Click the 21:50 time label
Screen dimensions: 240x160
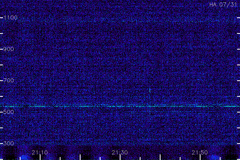pyautogui.click(x=200, y=153)
